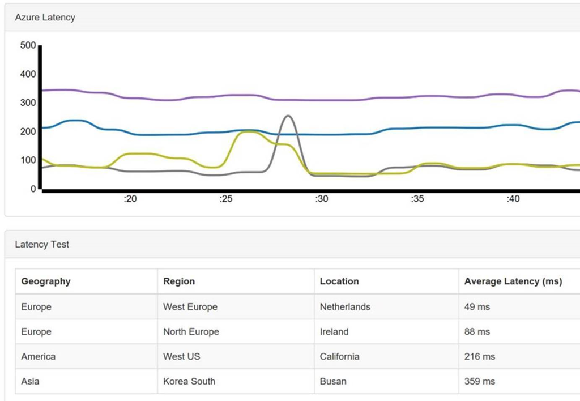This screenshot has height=401, width=580.
Task: Click the 49 ms latency value
Action: tap(477, 306)
